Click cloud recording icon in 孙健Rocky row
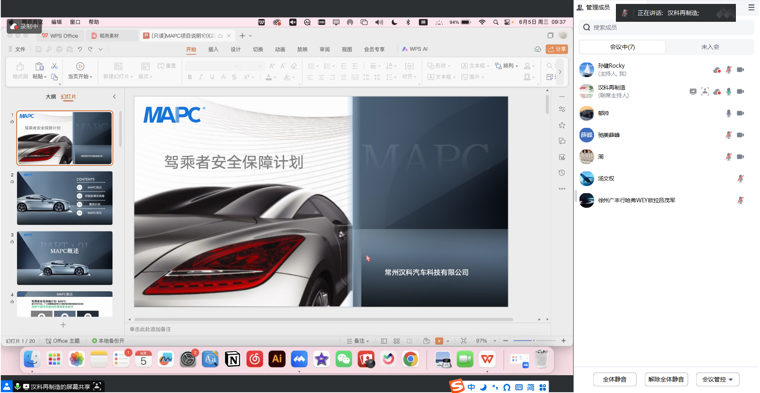760x393 pixels. pos(717,70)
